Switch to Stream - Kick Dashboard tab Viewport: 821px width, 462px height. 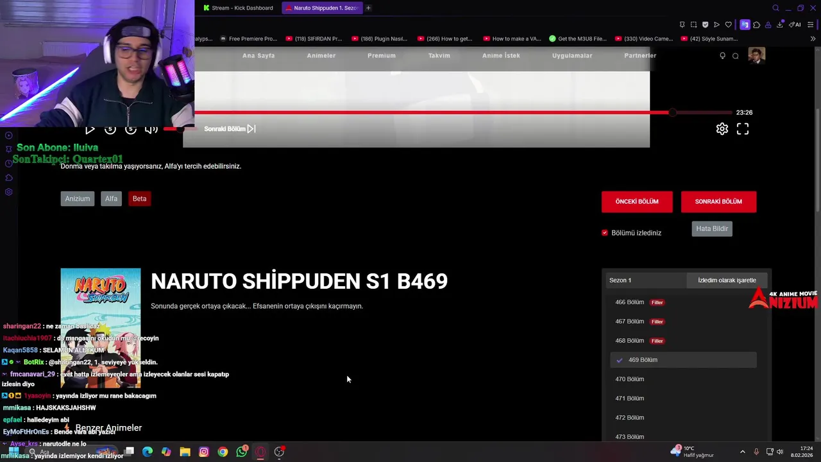tap(237, 8)
